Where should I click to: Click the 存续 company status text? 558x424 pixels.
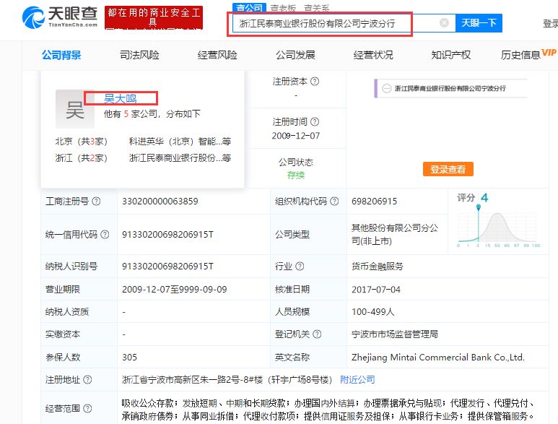pos(296,175)
